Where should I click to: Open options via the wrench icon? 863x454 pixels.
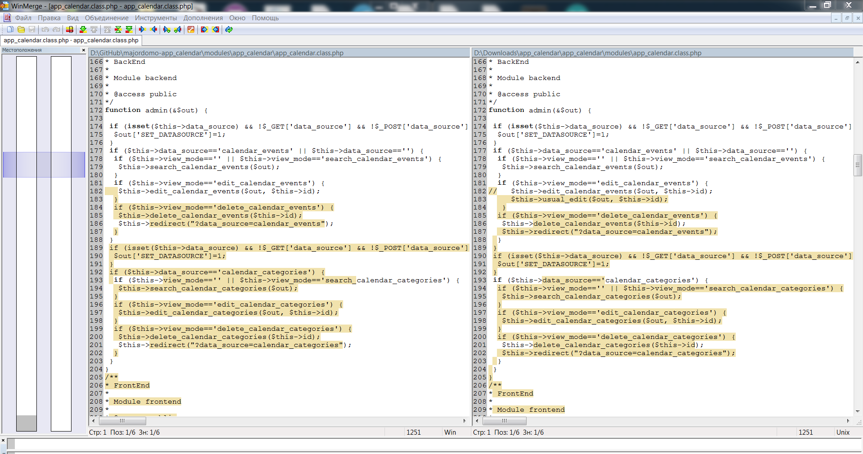(x=191, y=30)
